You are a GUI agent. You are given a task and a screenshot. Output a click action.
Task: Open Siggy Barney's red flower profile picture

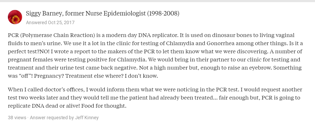[15, 17]
